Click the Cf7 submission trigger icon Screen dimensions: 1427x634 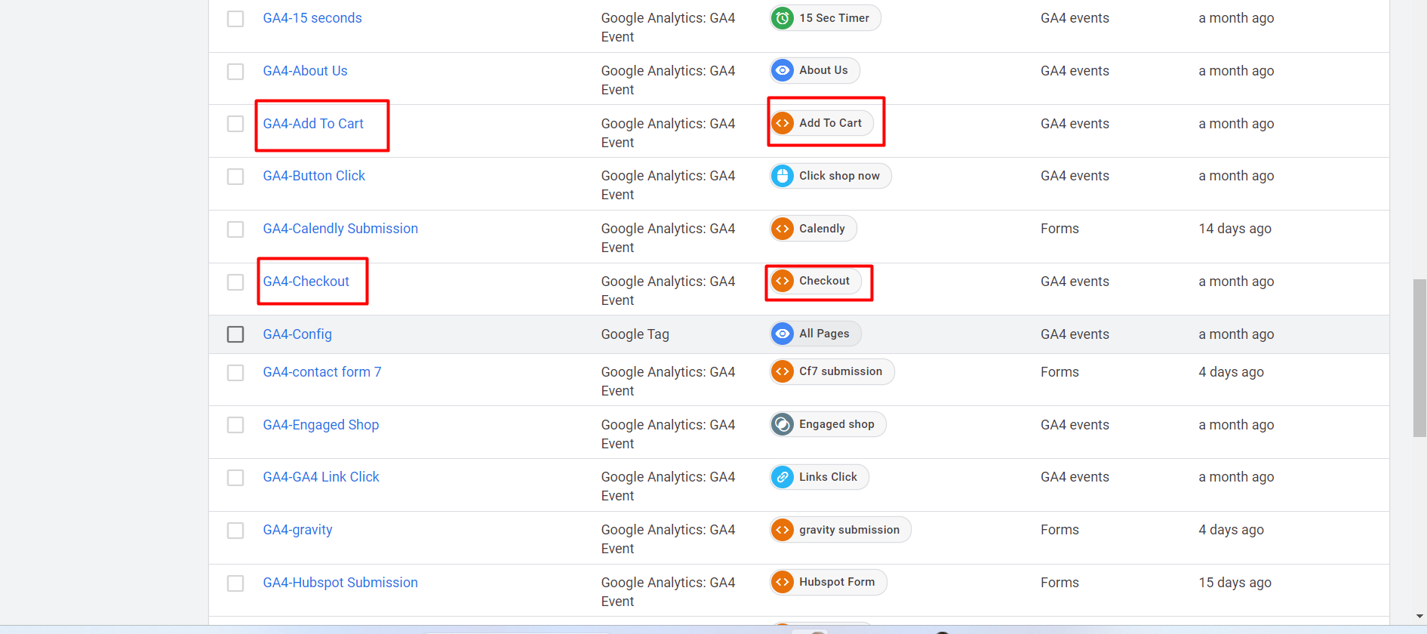(x=783, y=371)
